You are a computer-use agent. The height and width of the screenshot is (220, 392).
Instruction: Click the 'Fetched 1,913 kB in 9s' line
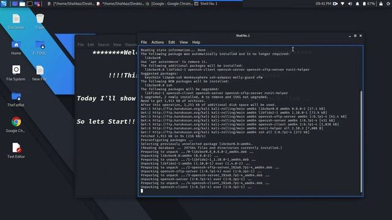tap(173, 136)
